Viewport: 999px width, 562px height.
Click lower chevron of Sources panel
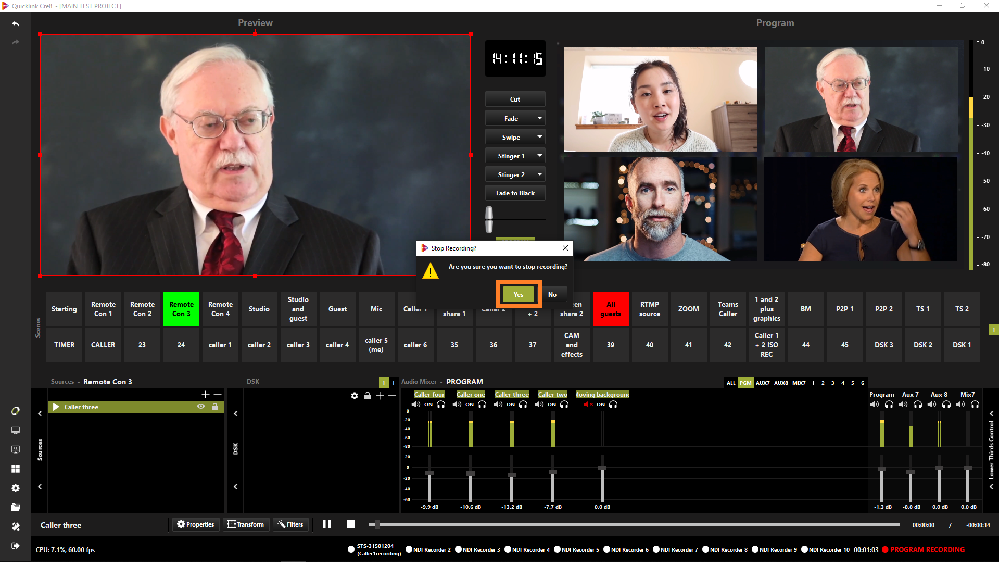40,486
